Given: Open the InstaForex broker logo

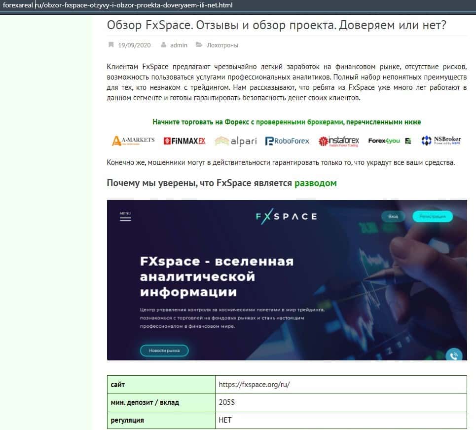Looking at the screenshot, I should pos(339,141).
